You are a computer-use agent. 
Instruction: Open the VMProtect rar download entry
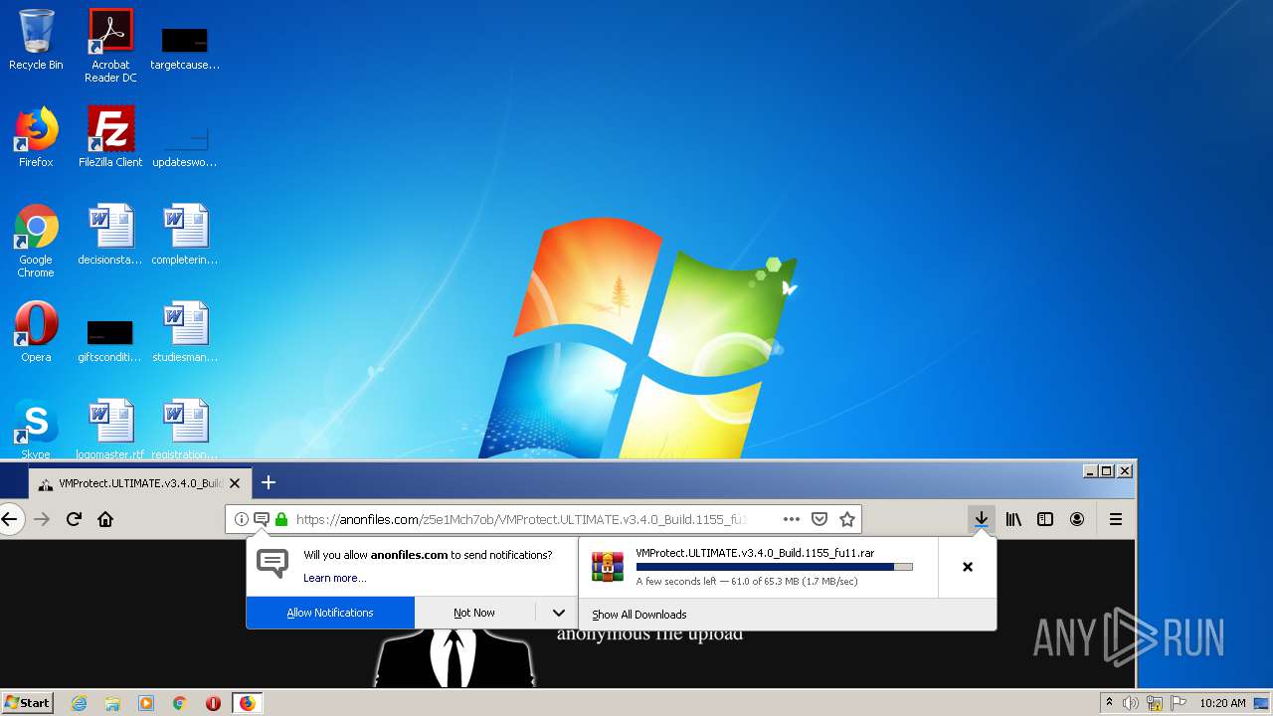(758, 567)
